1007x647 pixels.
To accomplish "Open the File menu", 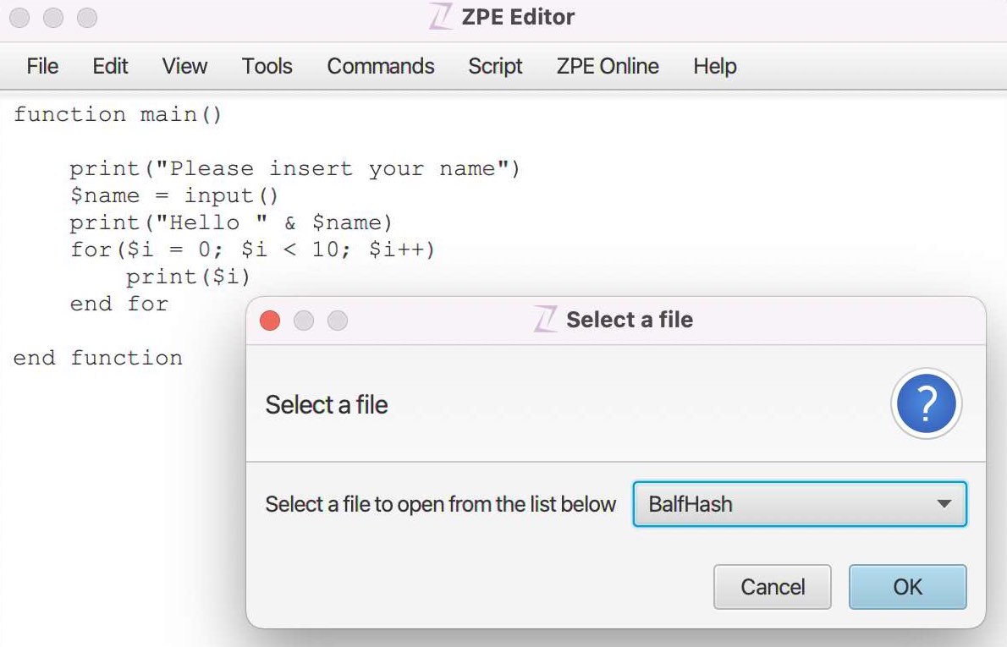I will pos(42,66).
